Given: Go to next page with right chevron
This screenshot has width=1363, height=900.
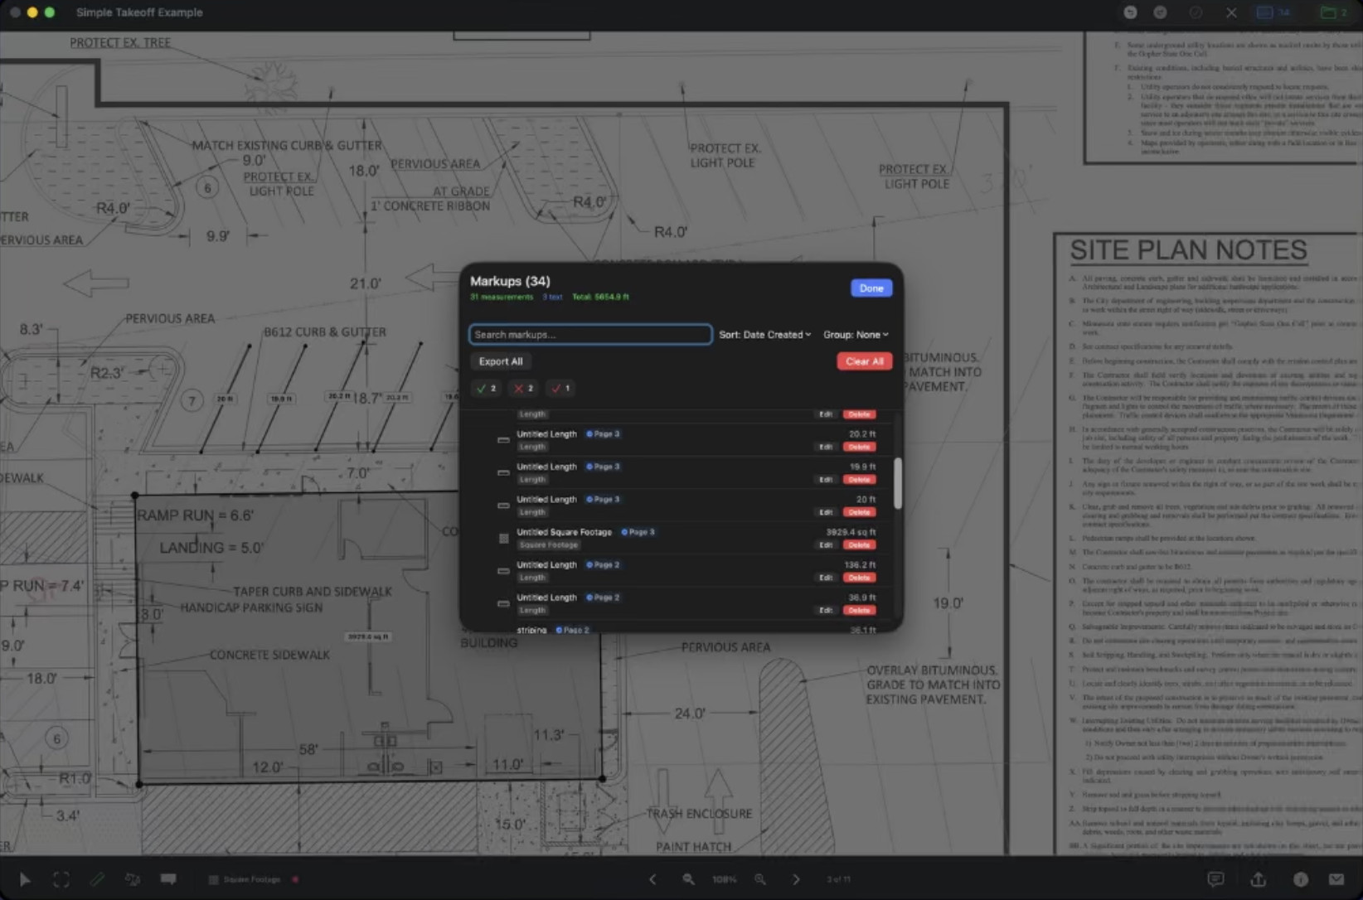Looking at the screenshot, I should (x=796, y=879).
